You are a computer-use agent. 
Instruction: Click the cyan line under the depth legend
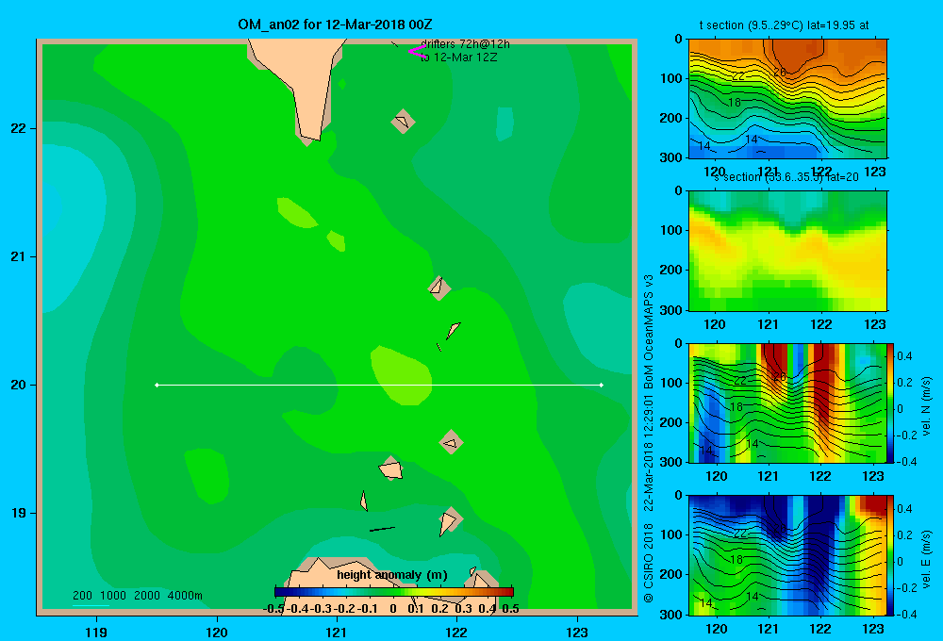coord(91,605)
